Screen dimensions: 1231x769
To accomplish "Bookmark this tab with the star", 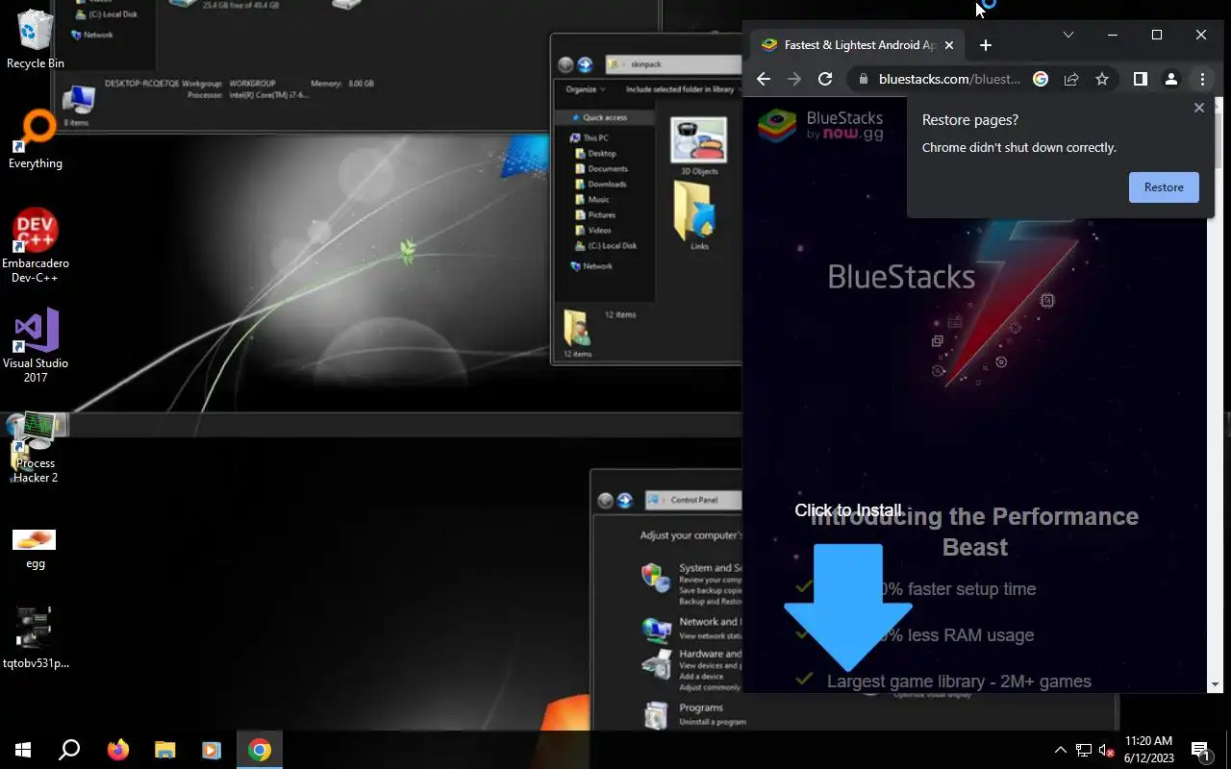I will tap(1102, 80).
